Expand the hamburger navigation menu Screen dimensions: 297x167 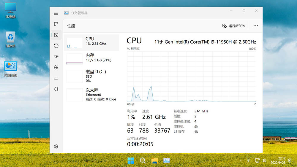click(x=56, y=13)
